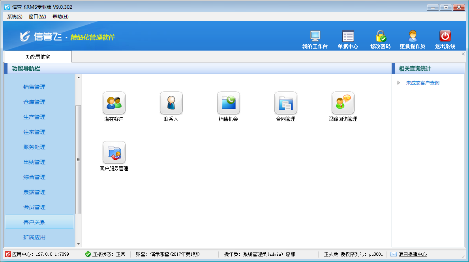
Task: Expand the 未成交客户查询 arrow
Action: (399, 83)
